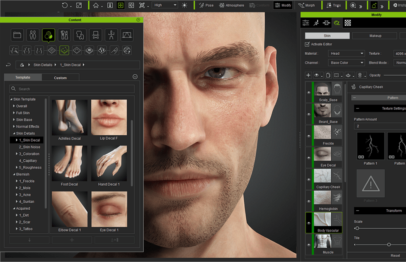Screen dimensions: 406x262
Task: Click the full-screen expand icon in toolbar
Action: tap(79, 5)
